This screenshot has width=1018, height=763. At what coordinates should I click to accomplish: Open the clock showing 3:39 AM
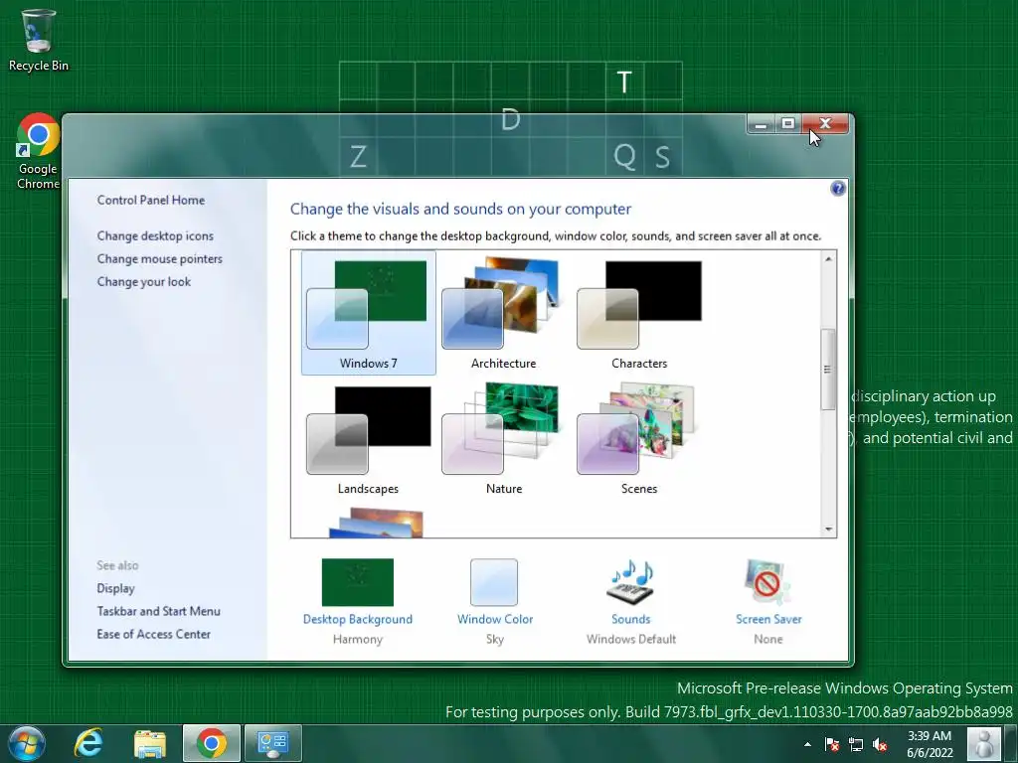[930, 743]
